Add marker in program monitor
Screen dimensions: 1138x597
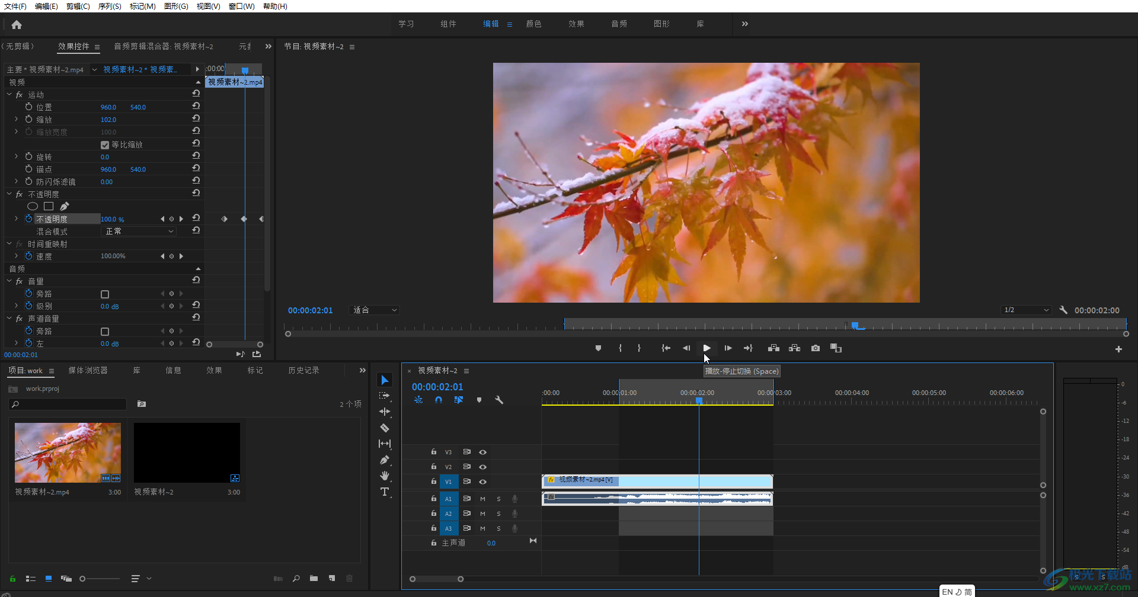(598, 348)
